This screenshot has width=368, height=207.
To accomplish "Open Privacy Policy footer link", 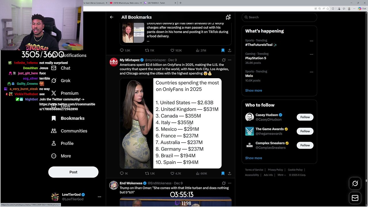I will (275, 170).
